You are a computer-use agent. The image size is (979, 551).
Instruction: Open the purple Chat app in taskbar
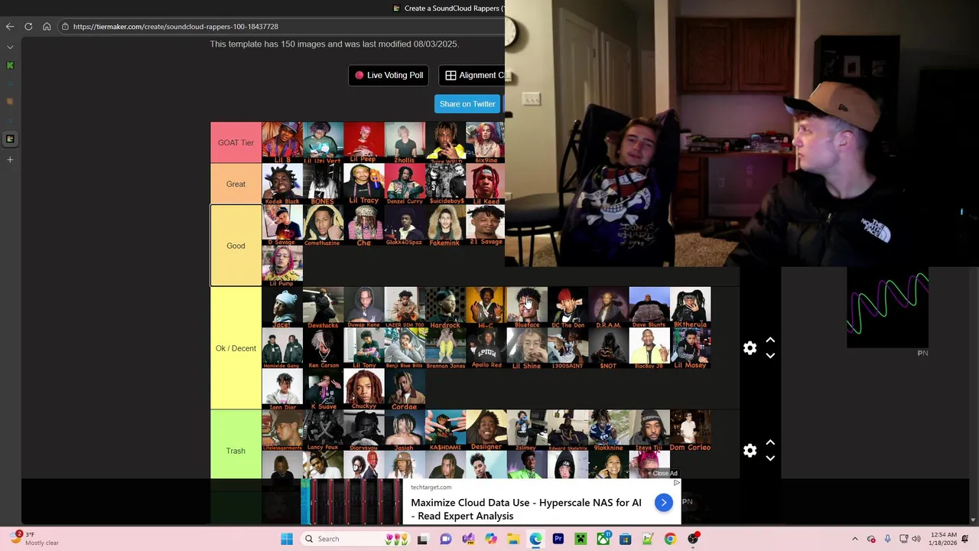tap(445, 539)
